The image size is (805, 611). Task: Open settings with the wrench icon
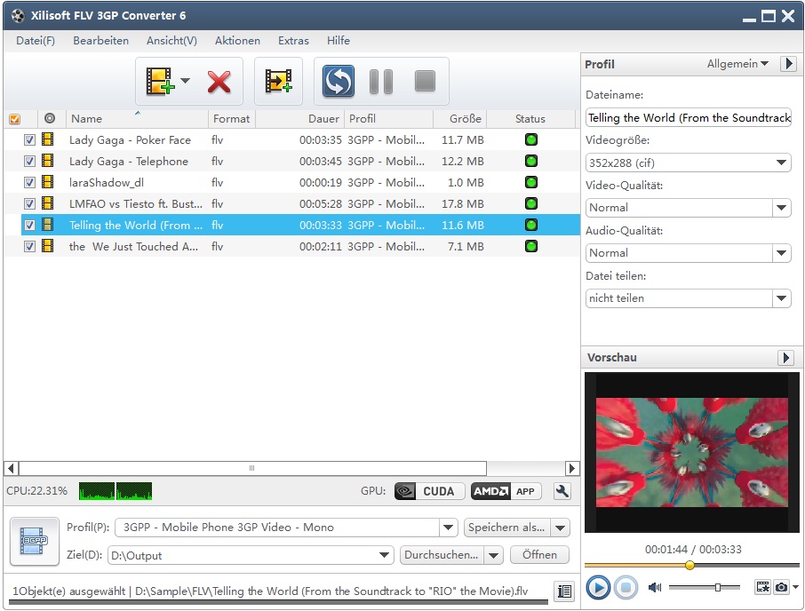[x=562, y=491]
